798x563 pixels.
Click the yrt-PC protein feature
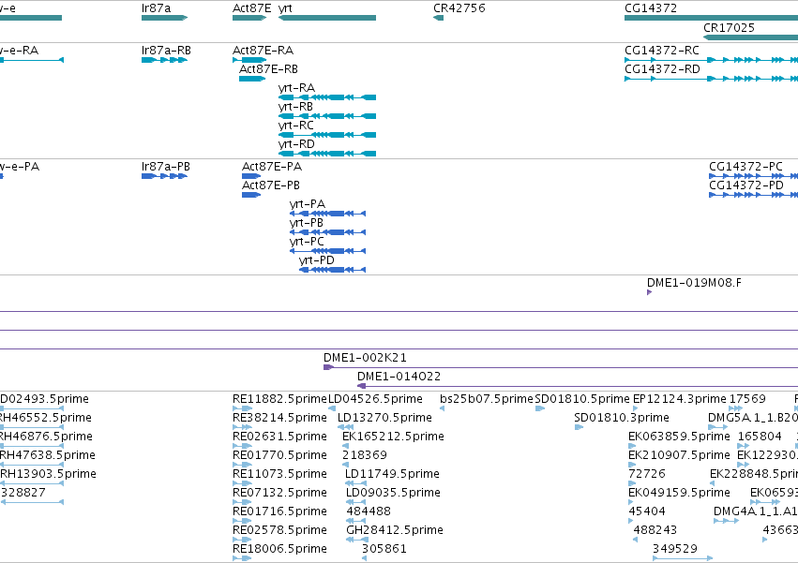click(328, 251)
